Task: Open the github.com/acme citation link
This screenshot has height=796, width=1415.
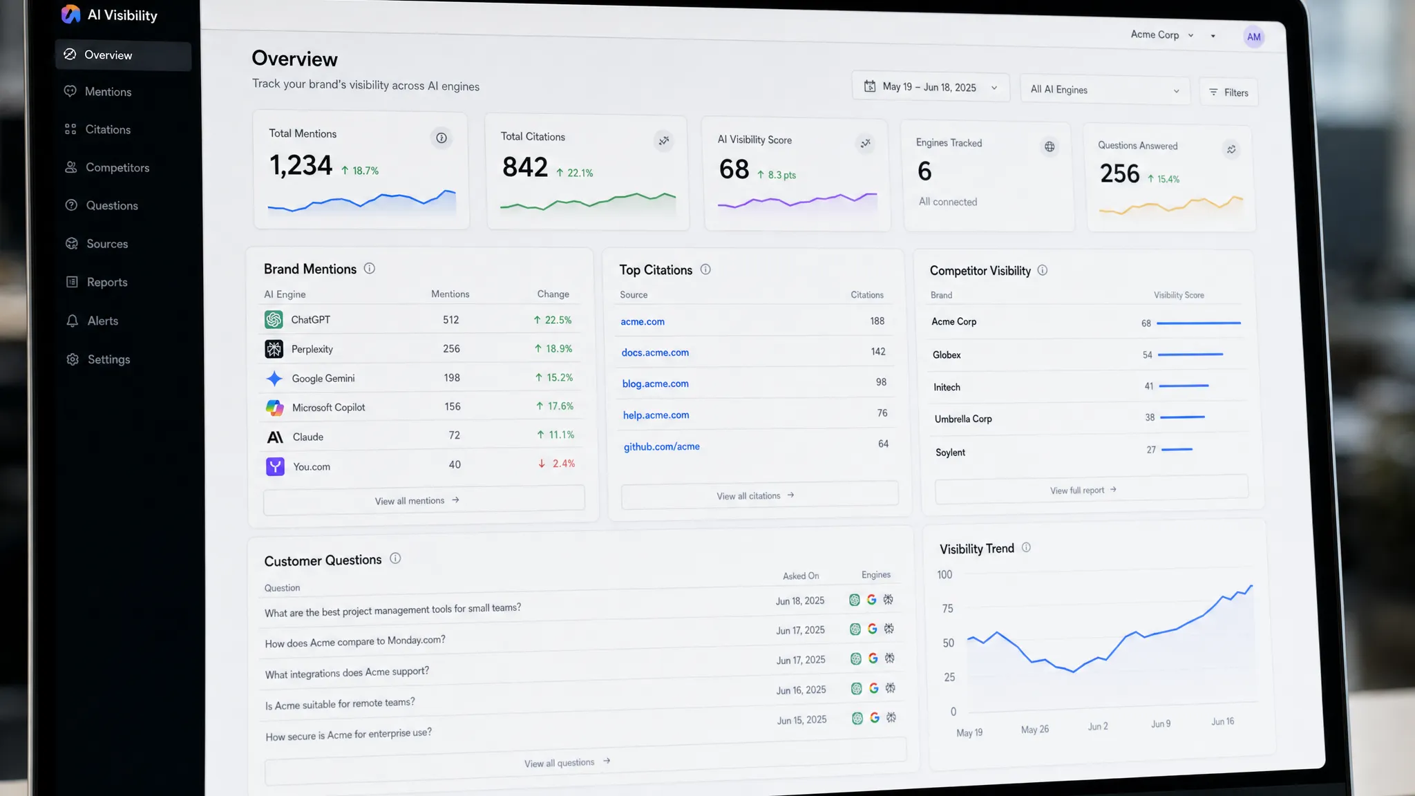Action: pos(661,447)
